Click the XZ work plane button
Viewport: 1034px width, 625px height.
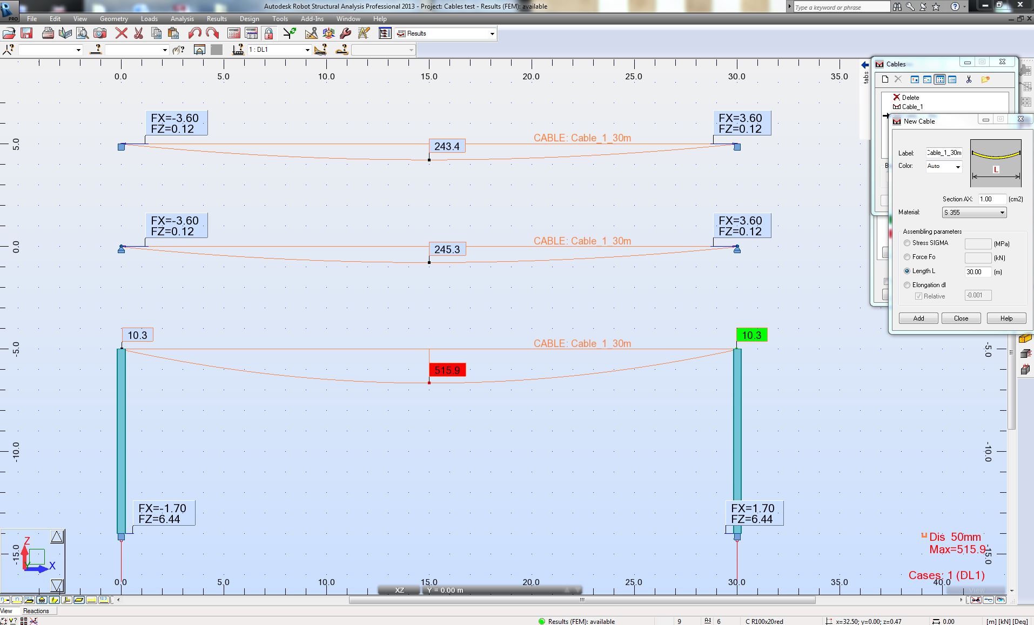399,590
